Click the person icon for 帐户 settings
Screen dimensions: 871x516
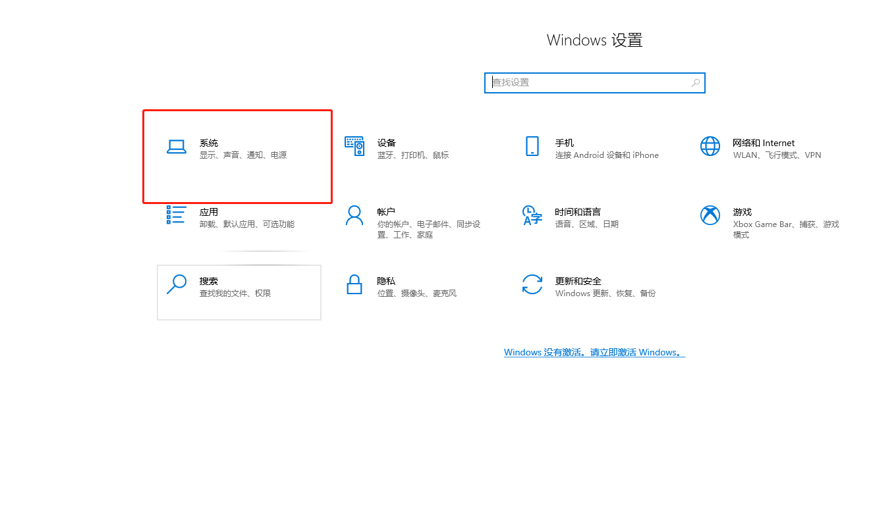tap(354, 216)
